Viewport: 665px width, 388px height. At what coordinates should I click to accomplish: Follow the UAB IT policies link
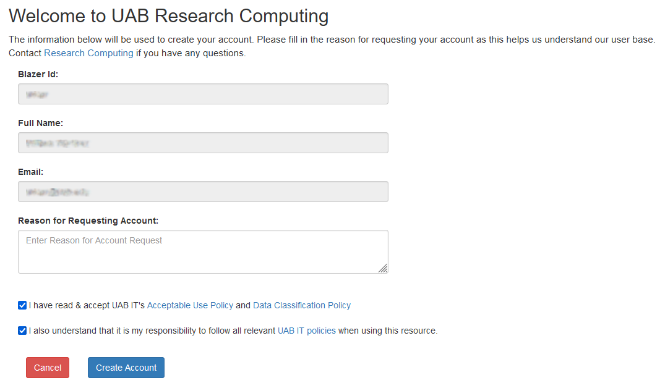307,331
